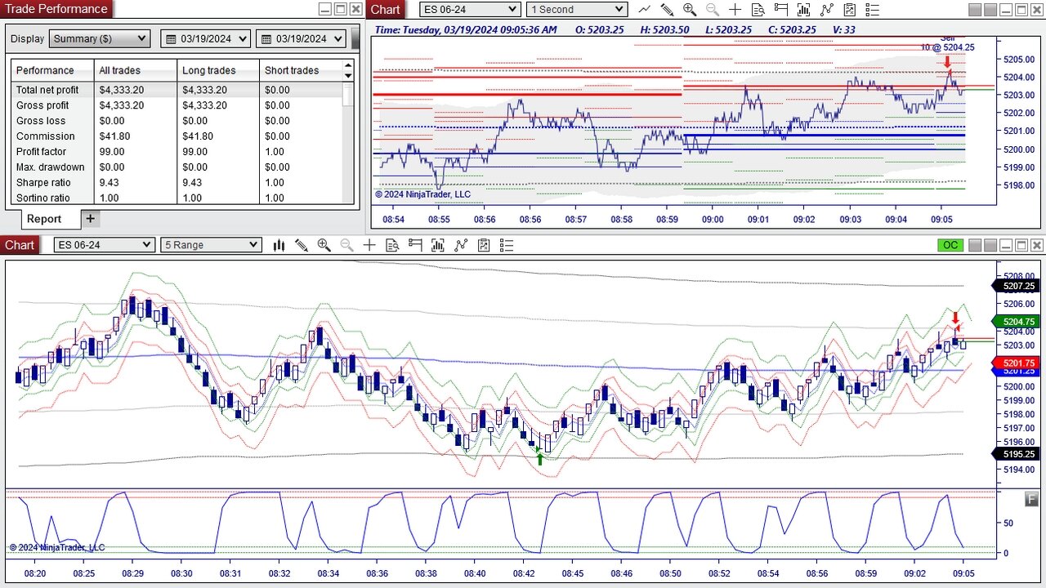Open chart style icon in 1 Second chart
This screenshot has height=588, width=1046.
645,10
